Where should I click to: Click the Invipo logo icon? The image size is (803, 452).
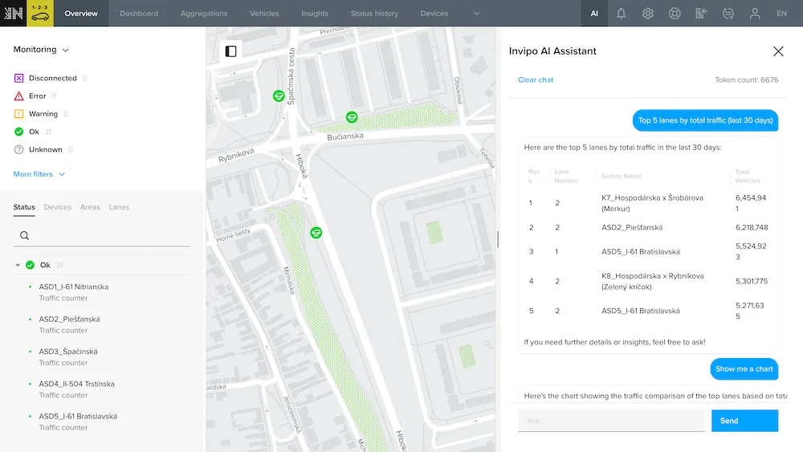[13, 14]
